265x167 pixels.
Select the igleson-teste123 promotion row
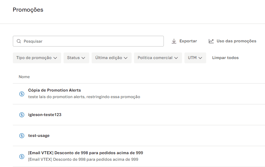[45, 115]
